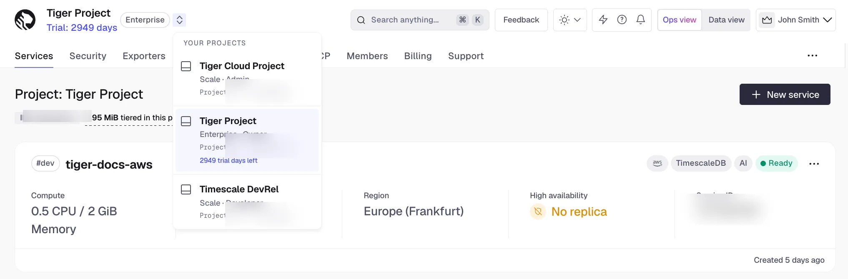
Task: Select Tiger Project in the project list
Action: pos(247,140)
